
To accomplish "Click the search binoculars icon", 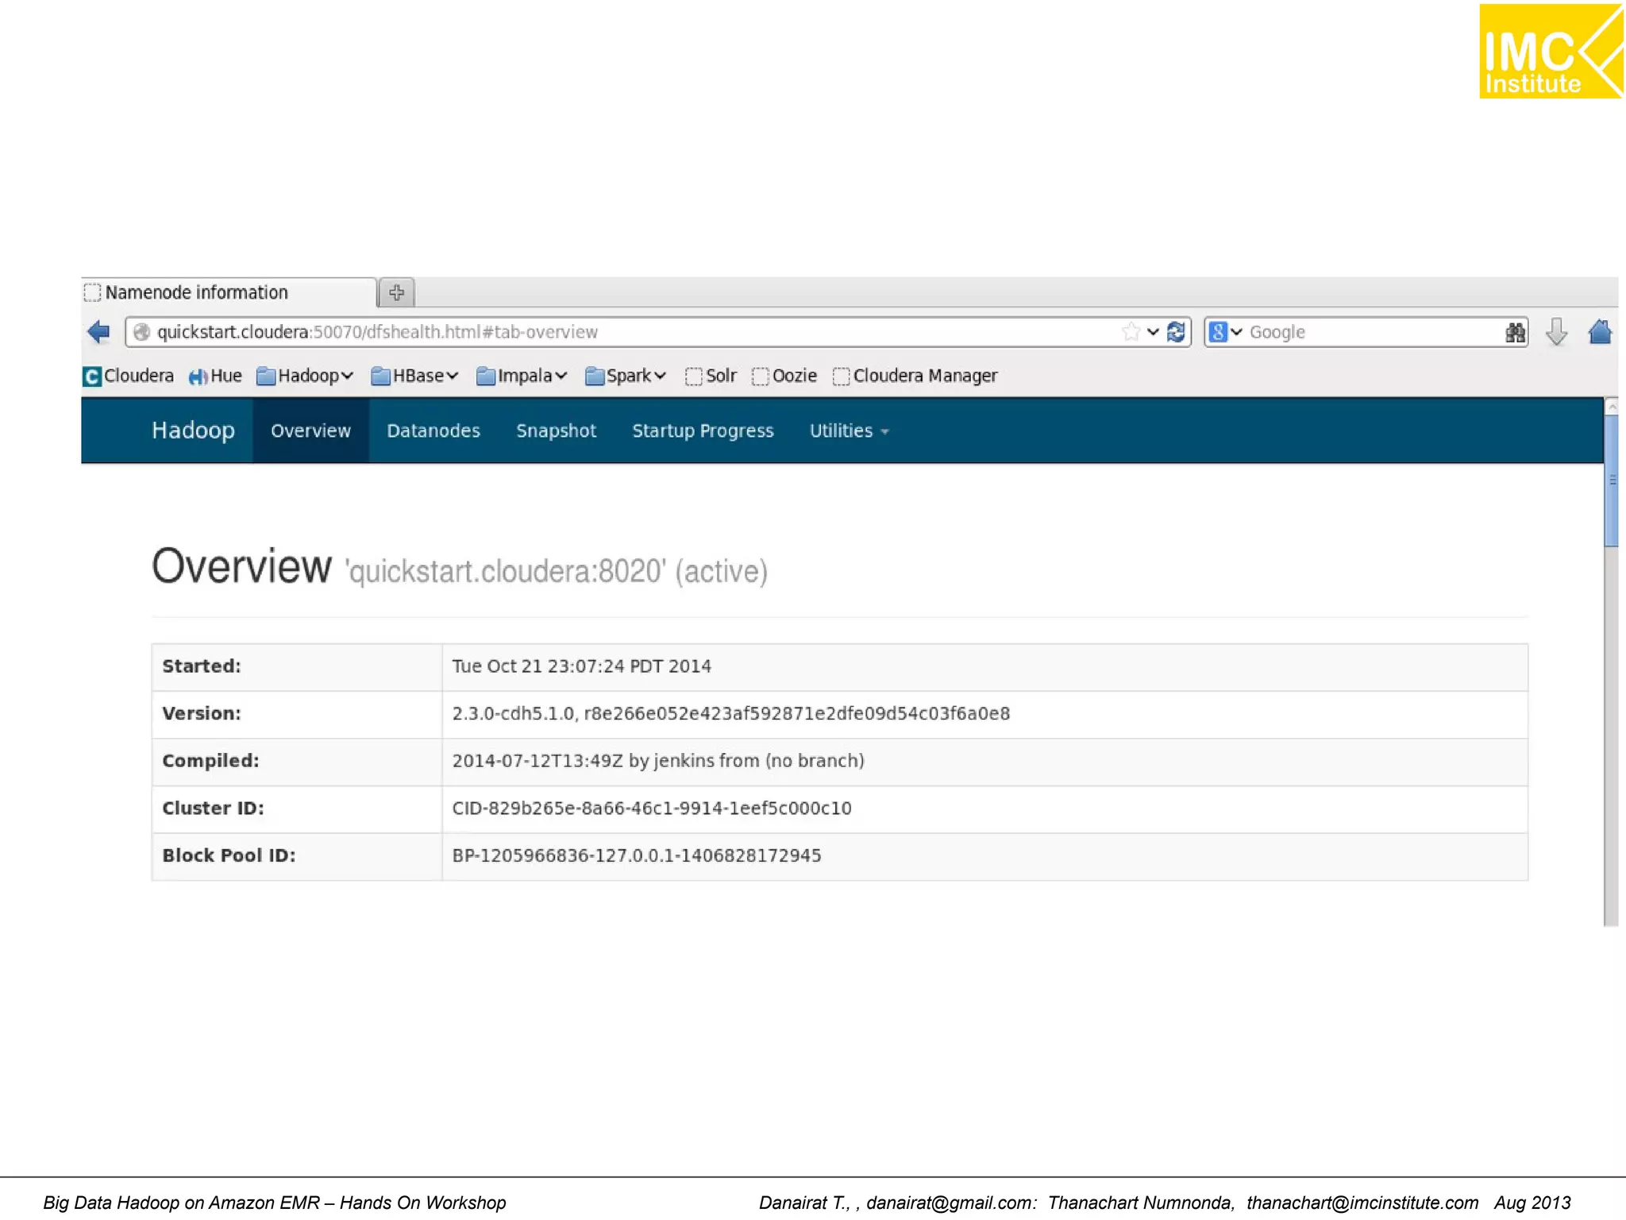I will [1515, 332].
